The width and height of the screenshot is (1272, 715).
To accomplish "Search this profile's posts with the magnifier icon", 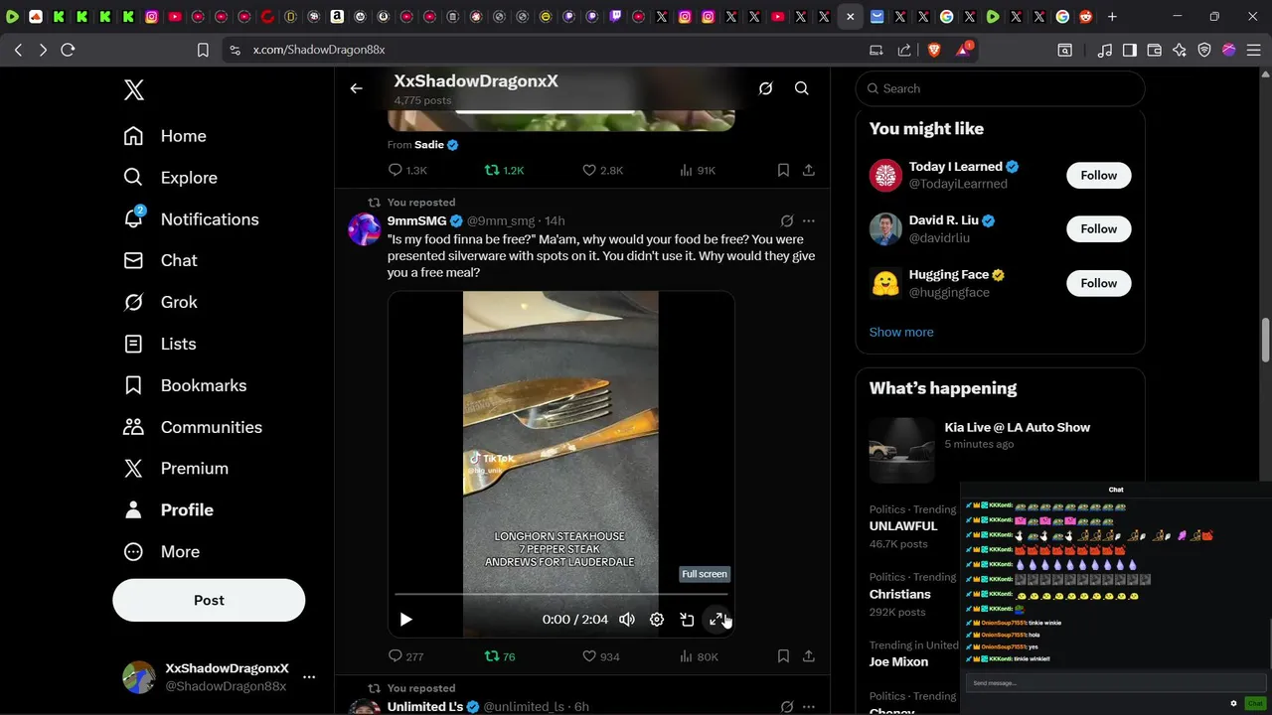I will tap(801, 88).
